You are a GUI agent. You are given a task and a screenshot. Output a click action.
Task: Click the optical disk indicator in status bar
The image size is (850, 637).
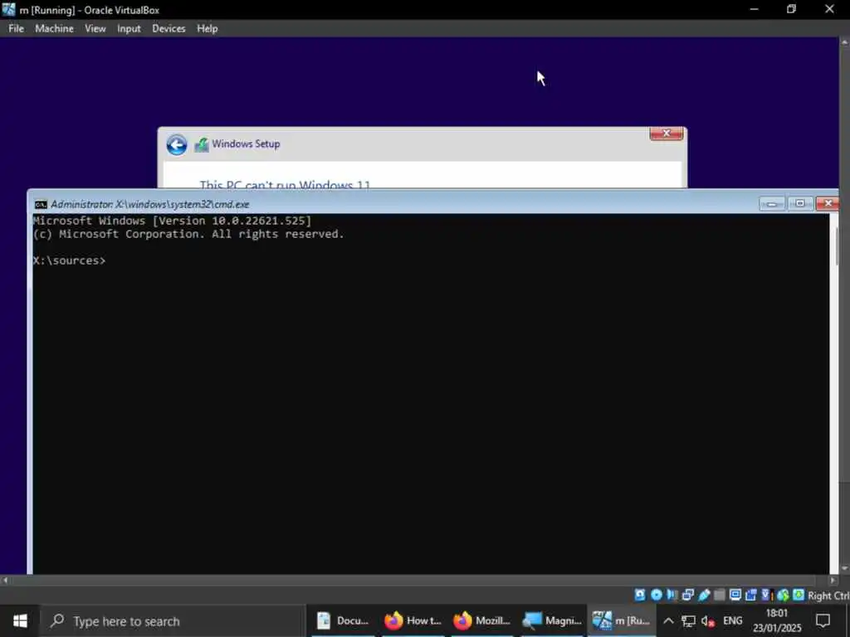pos(657,595)
